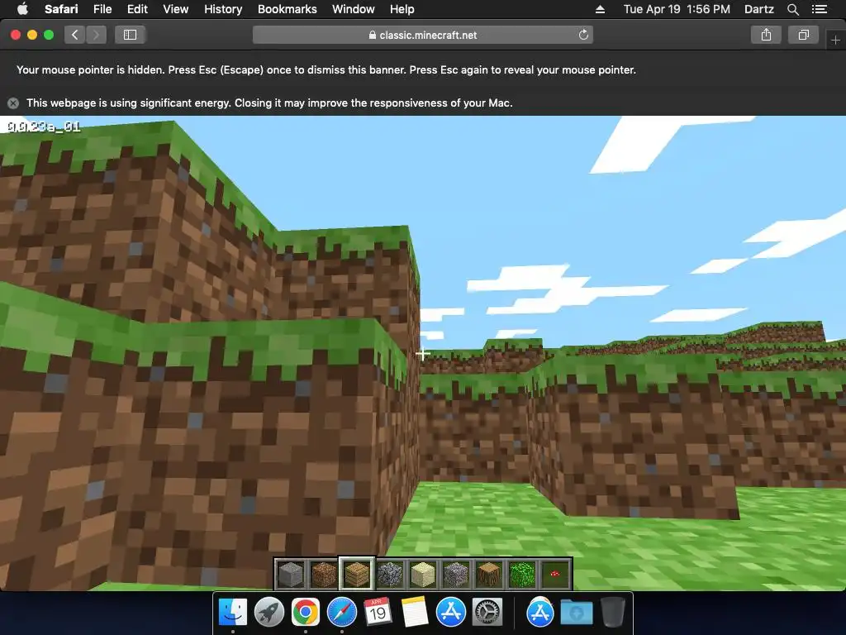Go forward in Safari history

coord(96,35)
